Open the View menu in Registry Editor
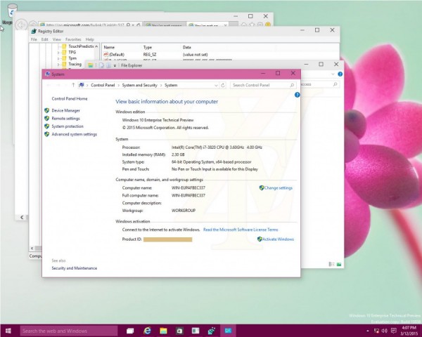The width and height of the screenshot is (422, 337). pyautogui.click(x=56, y=39)
